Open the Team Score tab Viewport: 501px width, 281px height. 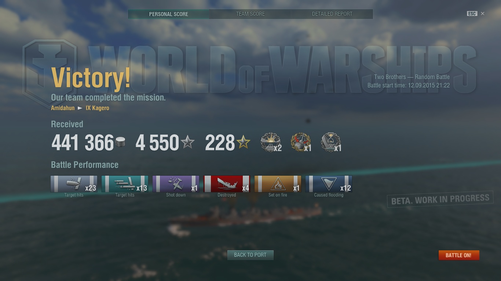pyautogui.click(x=251, y=14)
